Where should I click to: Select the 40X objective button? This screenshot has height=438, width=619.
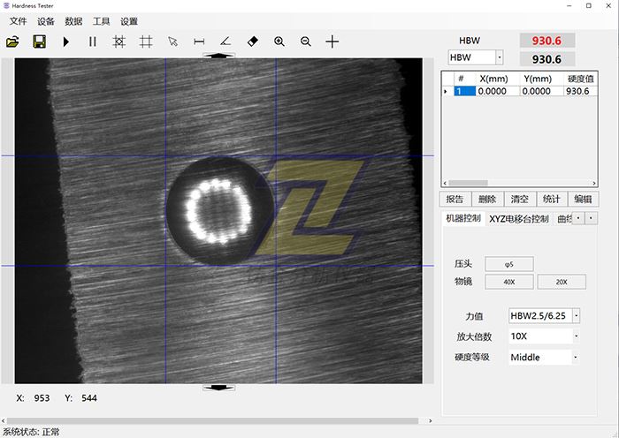509,282
